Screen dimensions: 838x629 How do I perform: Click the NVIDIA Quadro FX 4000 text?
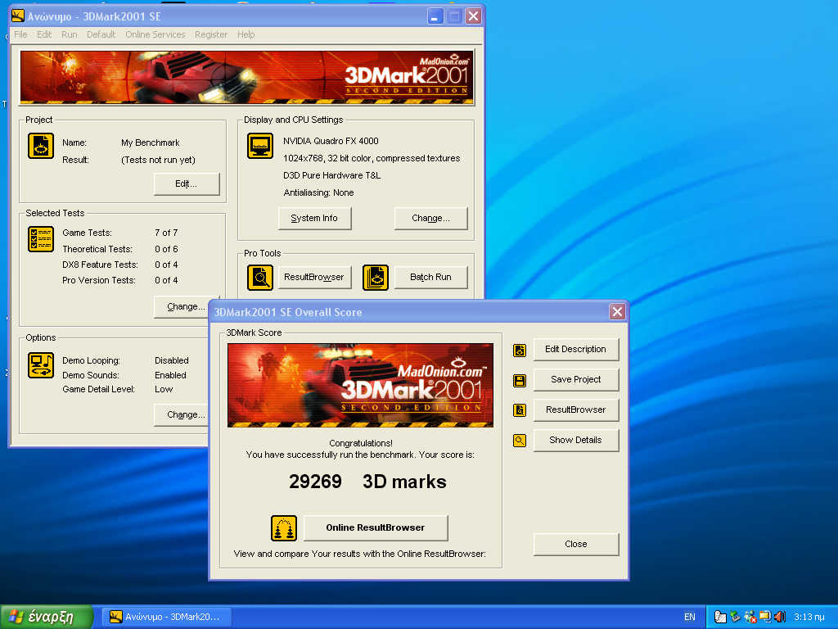331,141
